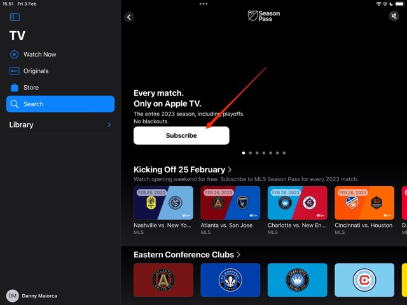Toggle the sidebar visibility icon
Screen dimensions: 407x305
15,17
